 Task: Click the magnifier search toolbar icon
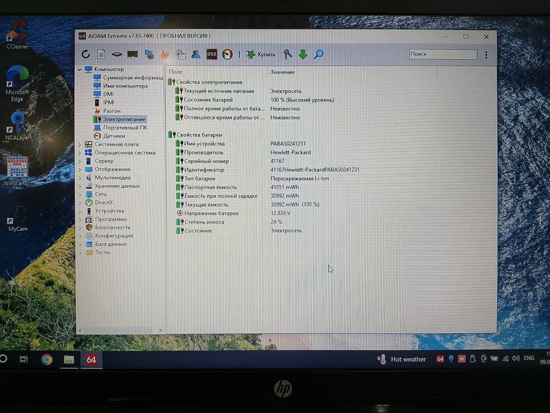pos(318,54)
